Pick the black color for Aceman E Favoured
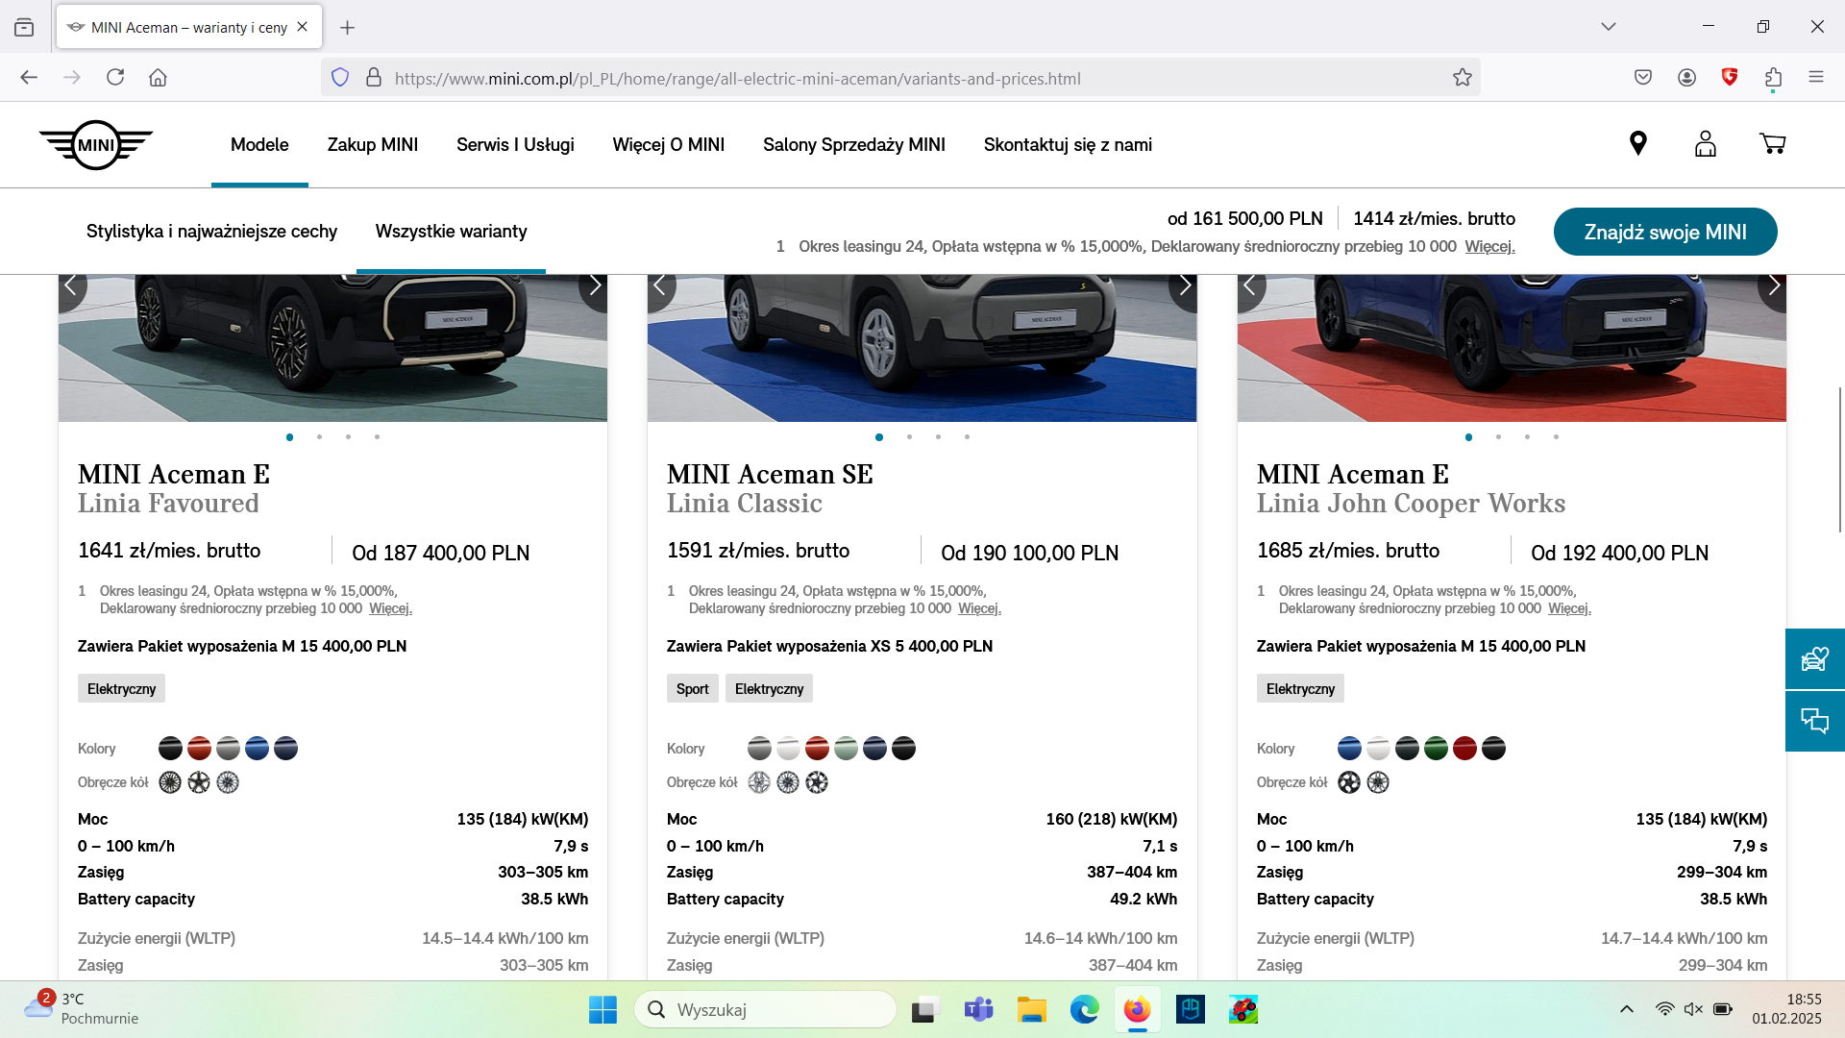 [x=170, y=749]
